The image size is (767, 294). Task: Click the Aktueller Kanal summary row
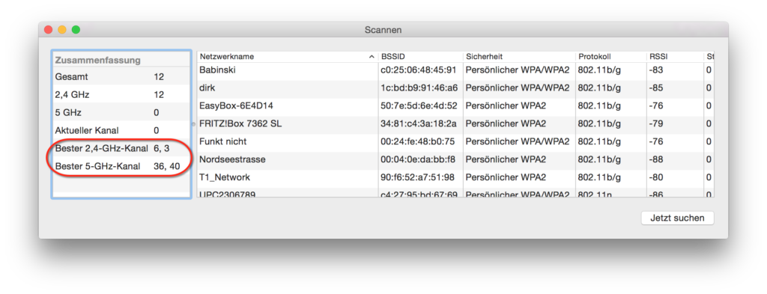(x=121, y=130)
